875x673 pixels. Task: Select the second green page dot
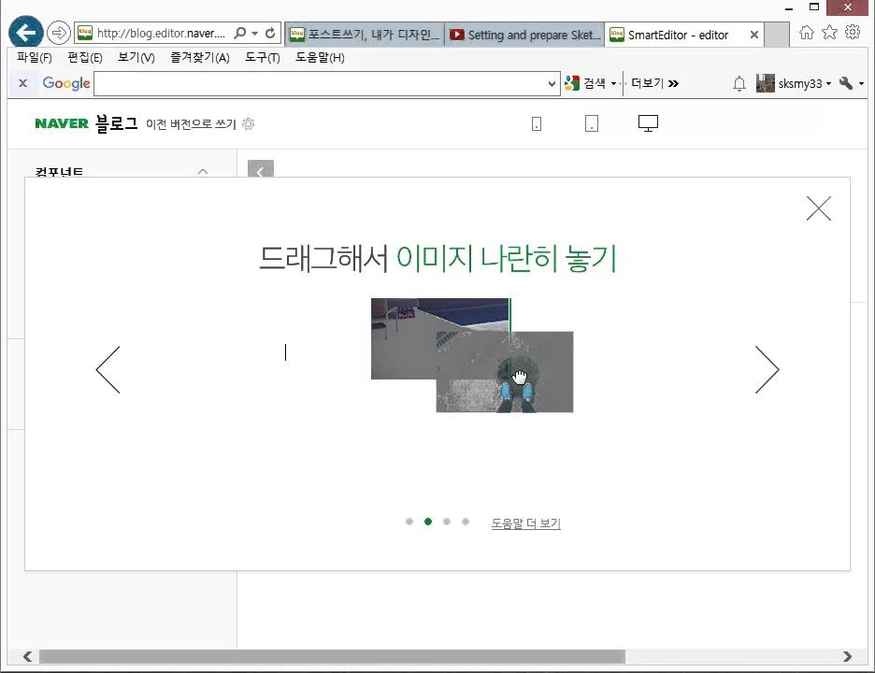pyautogui.click(x=428, y=522)
